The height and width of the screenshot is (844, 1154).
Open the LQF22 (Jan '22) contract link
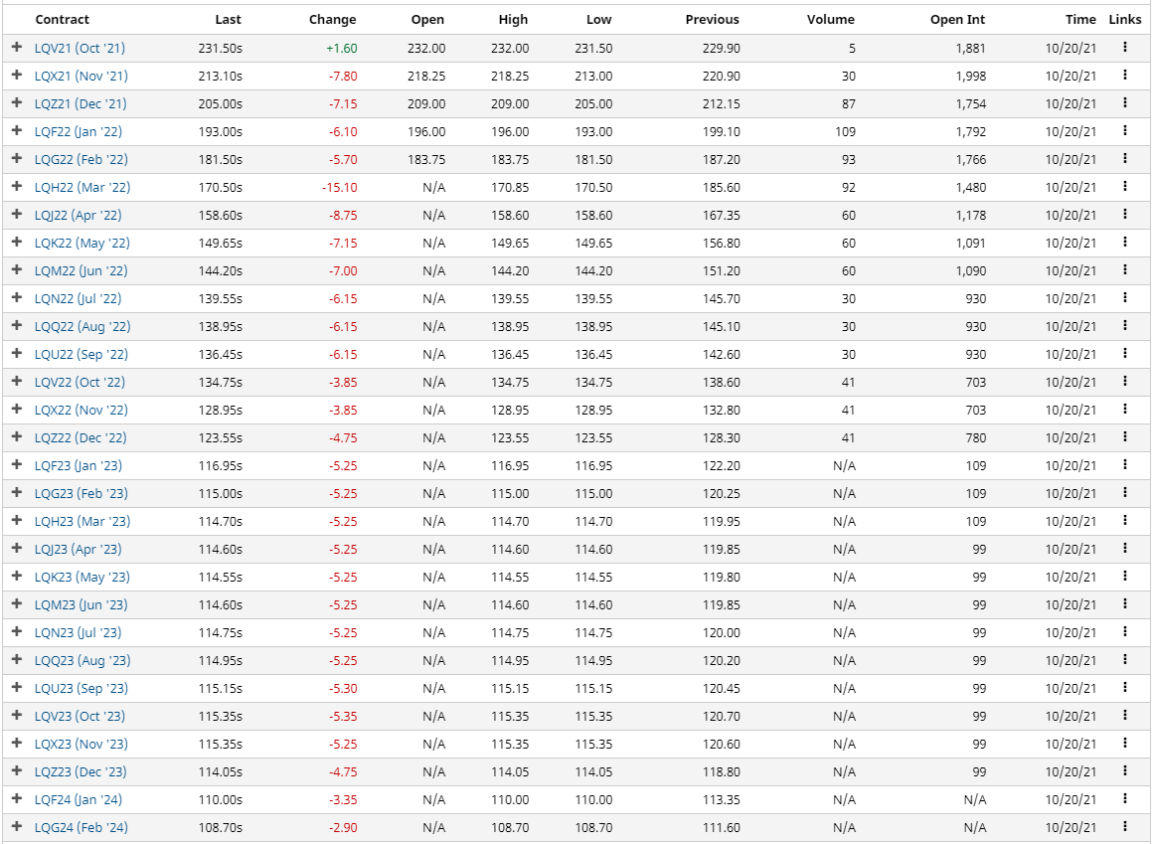79,131
